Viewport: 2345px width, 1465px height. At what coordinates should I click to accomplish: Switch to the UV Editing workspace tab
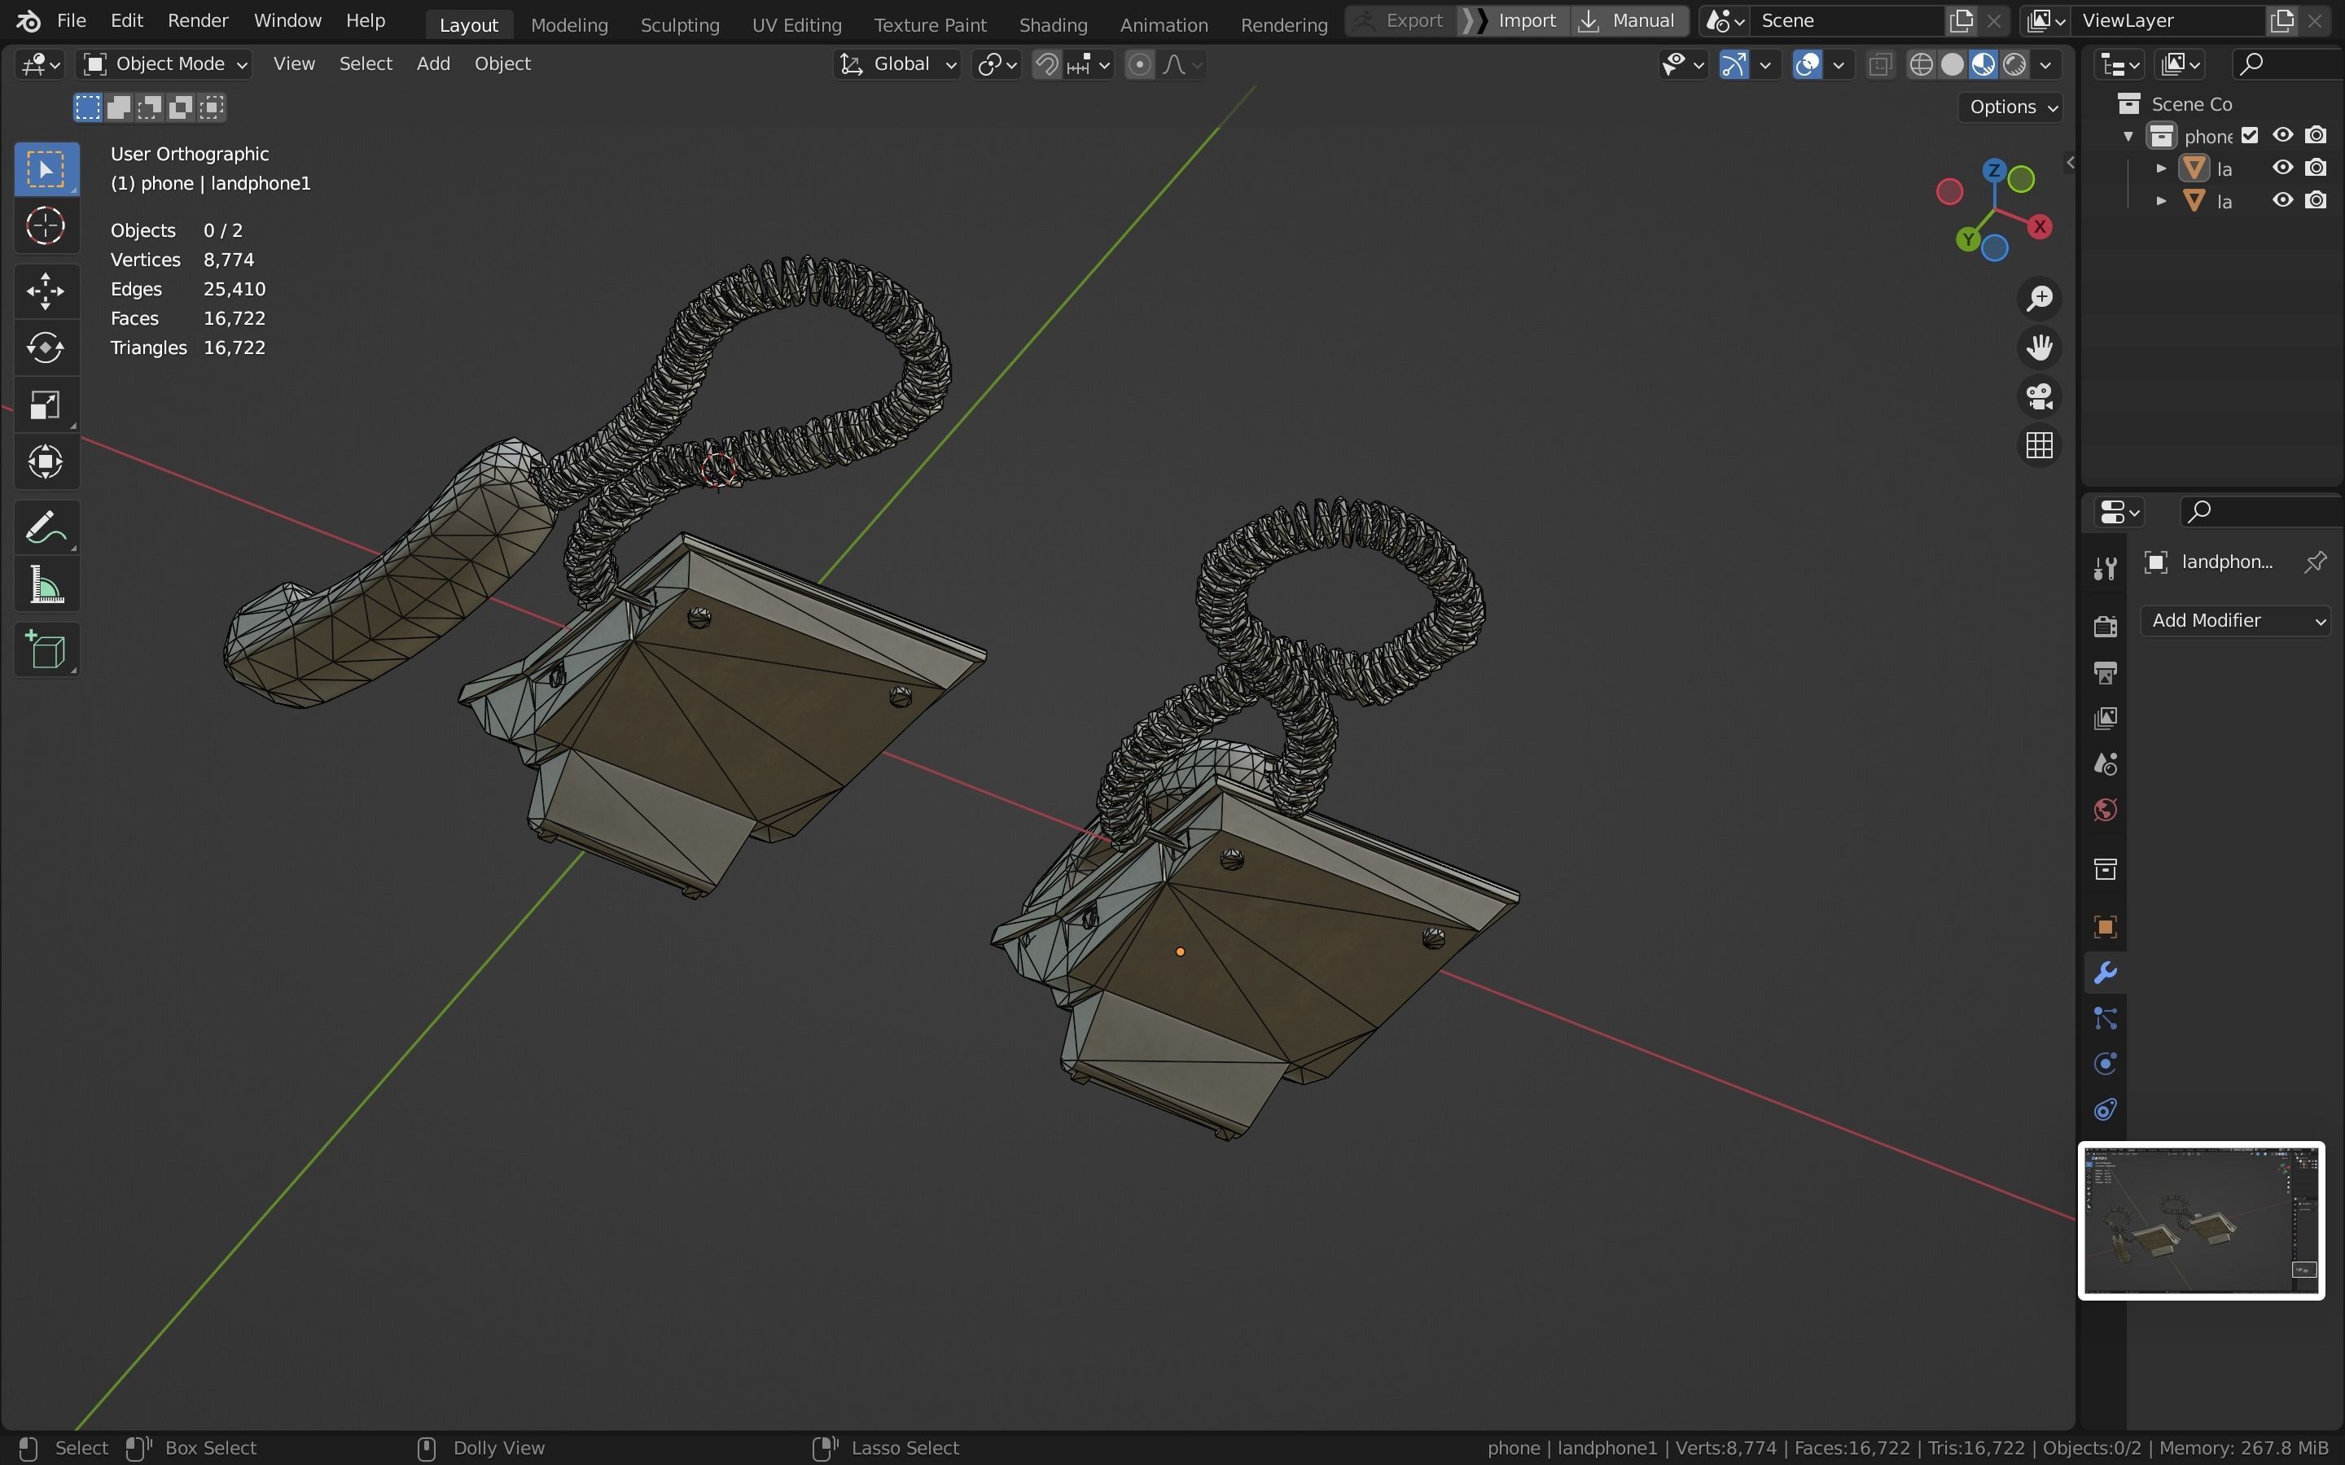(796, 24)
